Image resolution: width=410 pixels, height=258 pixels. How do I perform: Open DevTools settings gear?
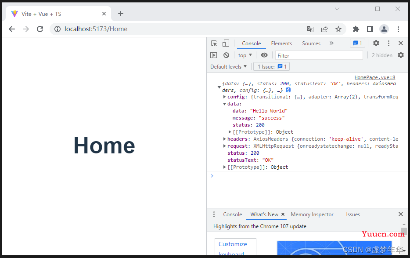pos(376,43)
